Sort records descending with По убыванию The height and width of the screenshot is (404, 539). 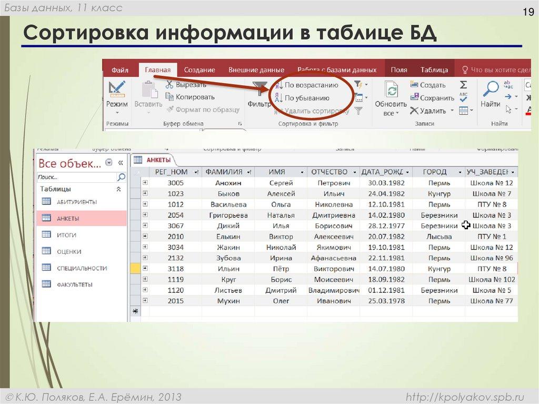(307, 97)
